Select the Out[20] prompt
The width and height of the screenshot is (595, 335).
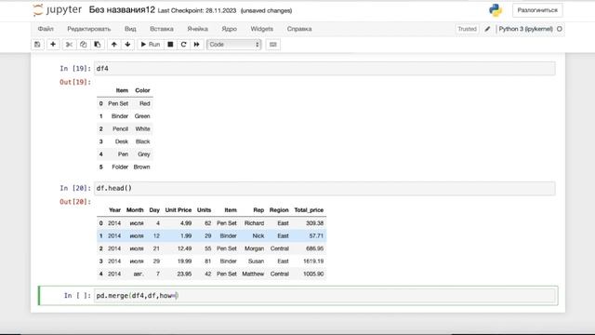click(75, 202)
